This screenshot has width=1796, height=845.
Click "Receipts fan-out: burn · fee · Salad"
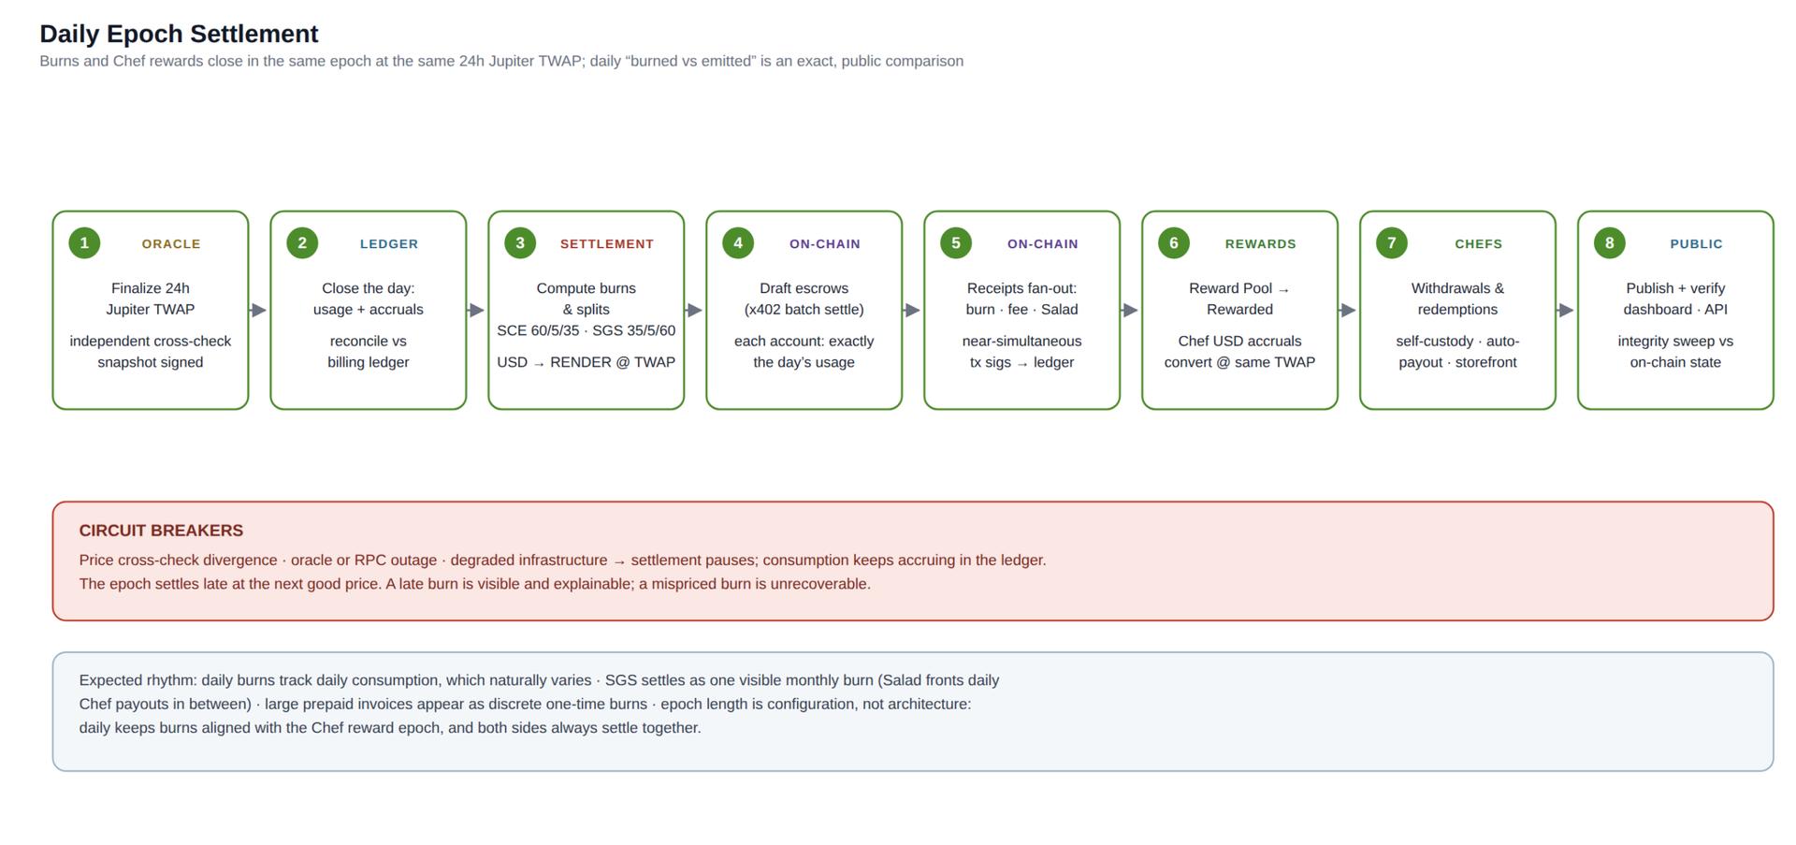tap(1022, 299)
